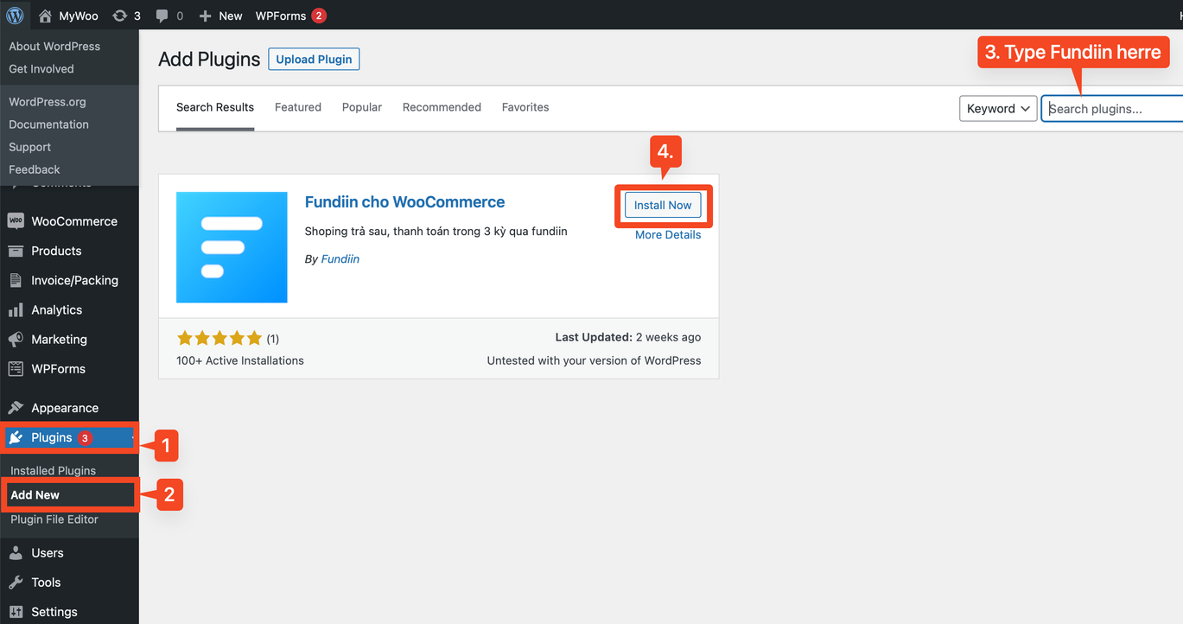Click the Fundiin author link
Viewport: 1183px width, 624px height.
[x=340, y=259]
